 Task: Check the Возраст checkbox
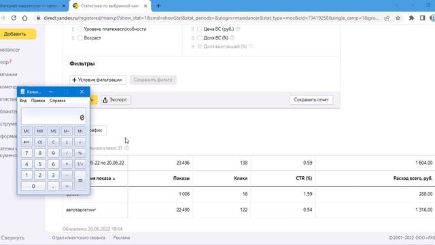click(x=80, y=38)
